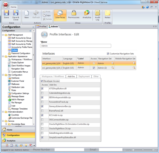Search navigation set for ovi_genesyslab_fy14_3
Screen dimensions: 159x153
pos(112,68)
